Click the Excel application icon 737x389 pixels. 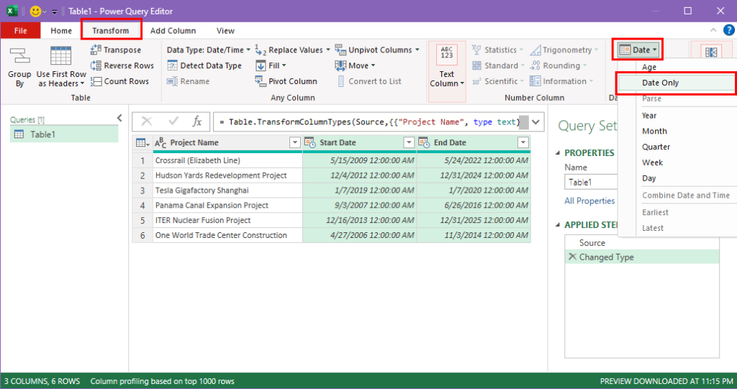pyautogui.click(x=12, y=12)
